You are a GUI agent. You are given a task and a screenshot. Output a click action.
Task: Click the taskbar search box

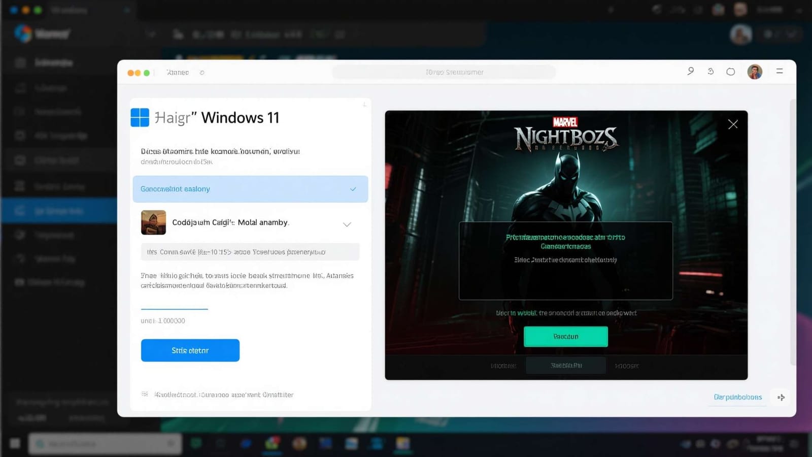pos(105,444)
